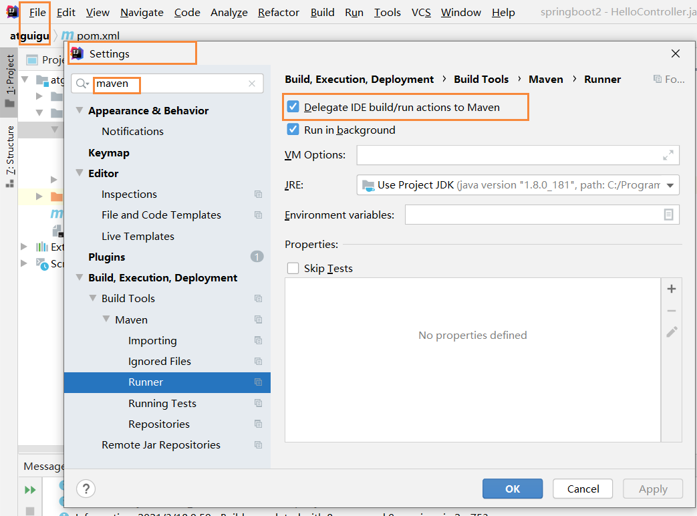Select Keymap in settings tree
The height and width of the screenshot is (516, 697).
click(x=109, y=153)
